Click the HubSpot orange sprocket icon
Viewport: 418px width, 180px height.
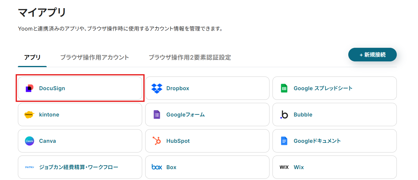(x=157, y=141)
